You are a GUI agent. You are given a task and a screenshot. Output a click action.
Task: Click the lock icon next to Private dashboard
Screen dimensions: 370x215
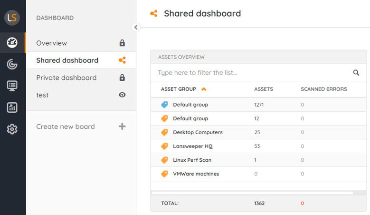(x=122, y=78)
